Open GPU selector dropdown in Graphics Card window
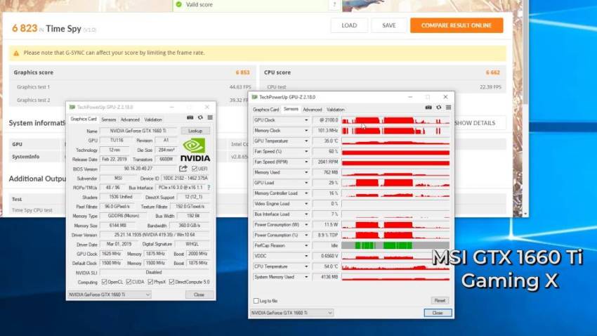Image resolution: width=597 pixels, height=336 pixels. [110, 295]
